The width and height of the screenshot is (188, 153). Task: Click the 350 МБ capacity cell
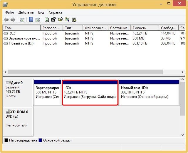138,38
